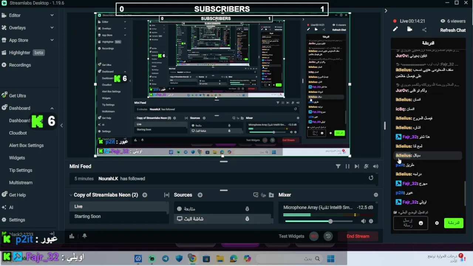
Task: Click Get Ultra in the sidebar
Action: pos(17,96)
